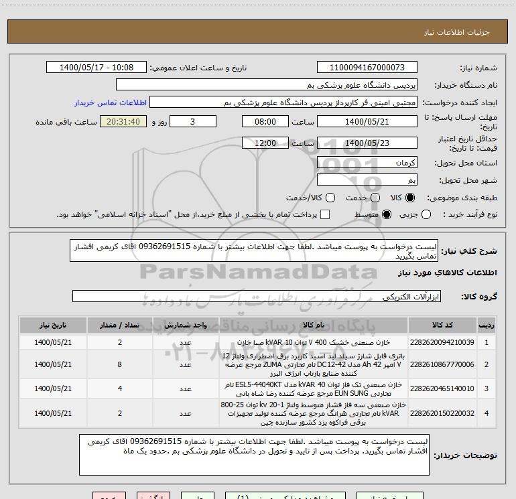This screenshot has height=499, width=516.
Task: Click the pink بازگشت button
Action: pos(153,496)
